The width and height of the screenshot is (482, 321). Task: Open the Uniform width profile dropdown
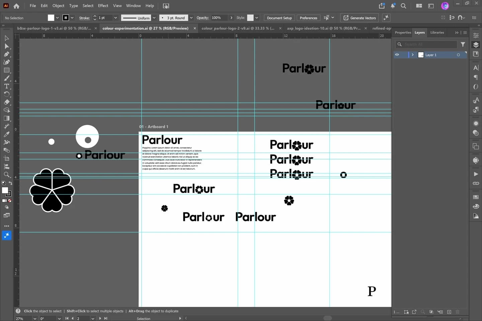[154, 18]
